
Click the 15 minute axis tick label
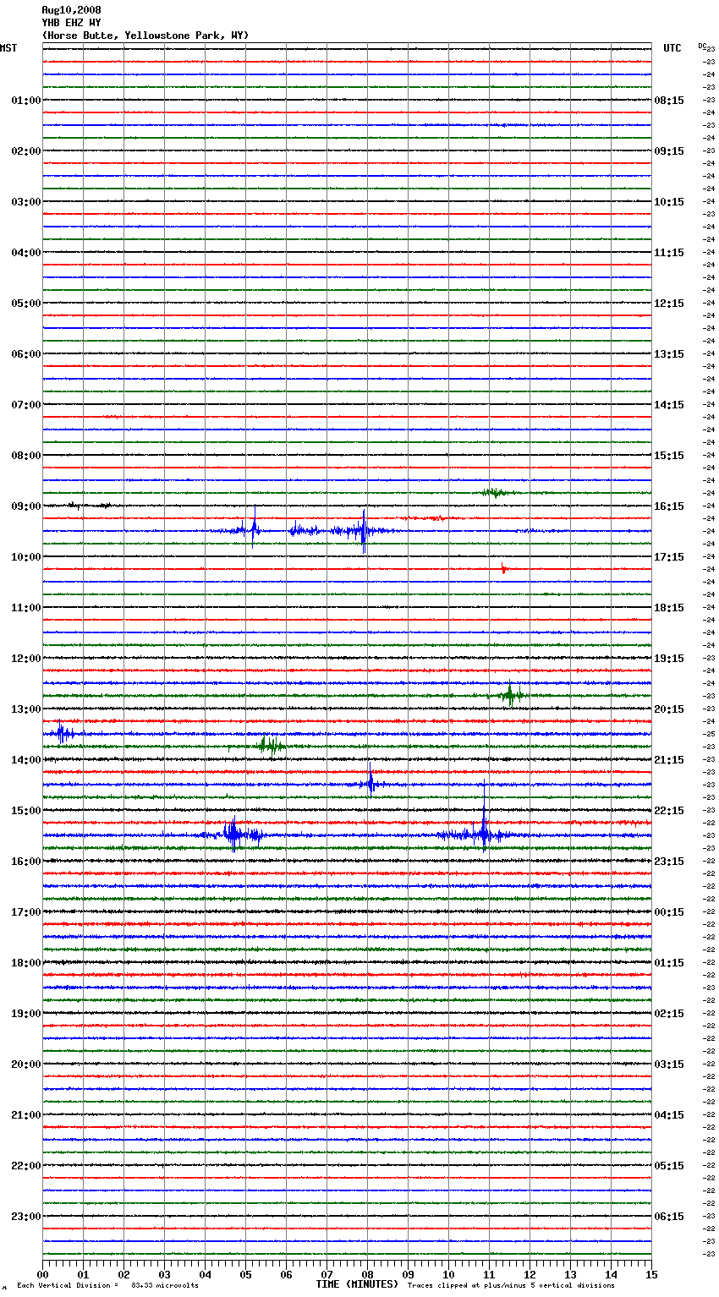coord(651,1274)
